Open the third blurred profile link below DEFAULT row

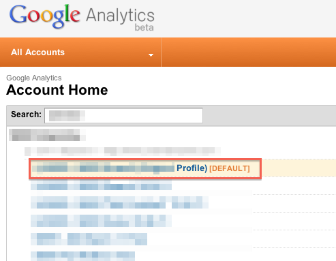[101, 221]
